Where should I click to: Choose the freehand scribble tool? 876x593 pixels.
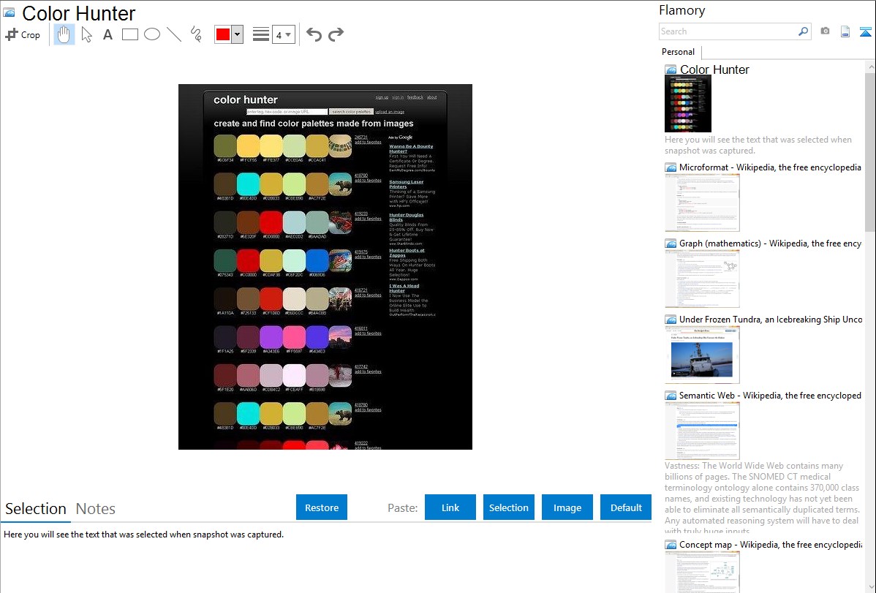coord(196,34)
